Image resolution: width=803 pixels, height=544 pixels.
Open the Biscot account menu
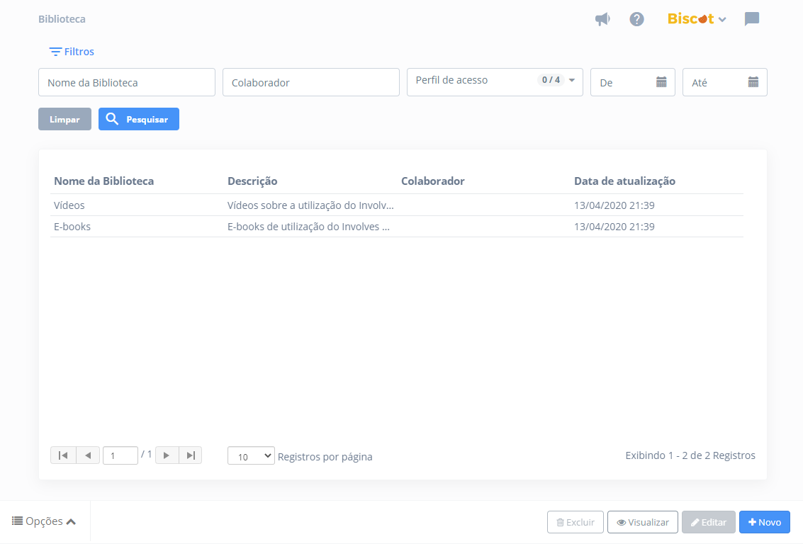click(x=697, y=19)
